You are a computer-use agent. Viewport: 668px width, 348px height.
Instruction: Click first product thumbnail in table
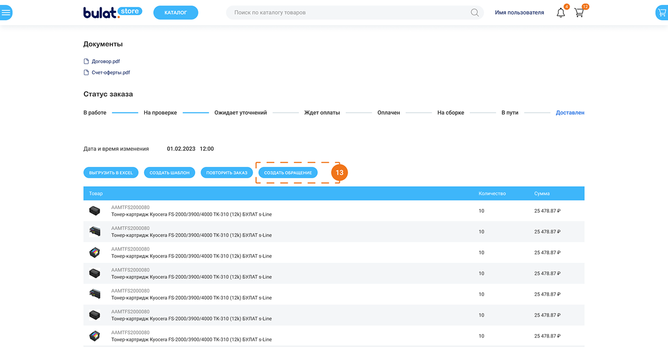pos(94,211)
